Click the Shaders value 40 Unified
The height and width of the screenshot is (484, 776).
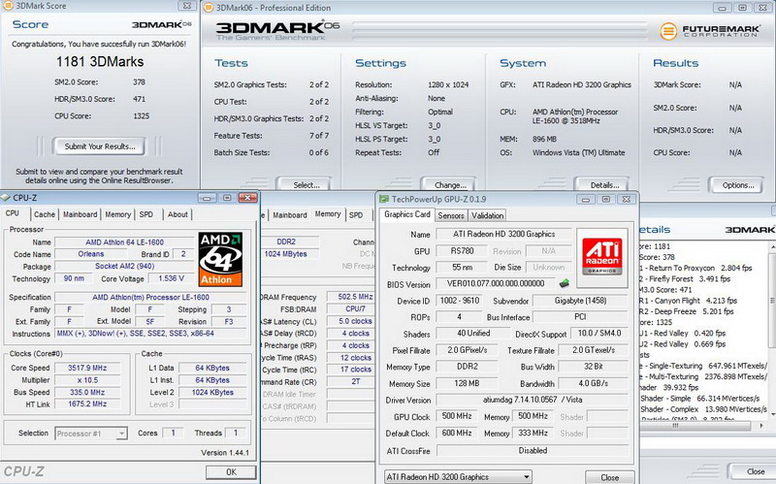tap(472, 333)
